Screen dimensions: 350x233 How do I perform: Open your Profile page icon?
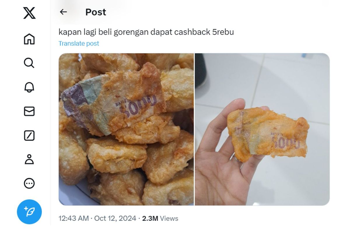point(29,159)
